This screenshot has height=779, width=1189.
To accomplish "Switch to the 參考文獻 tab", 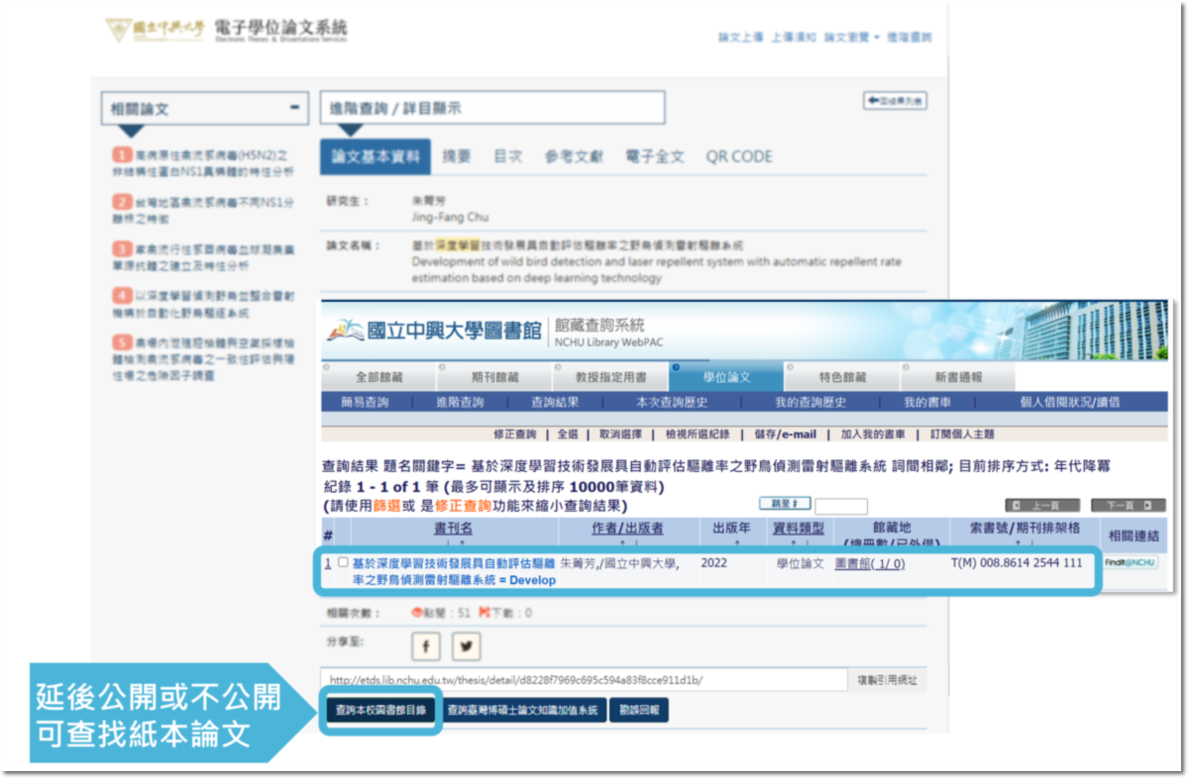I will coord(574,156).
